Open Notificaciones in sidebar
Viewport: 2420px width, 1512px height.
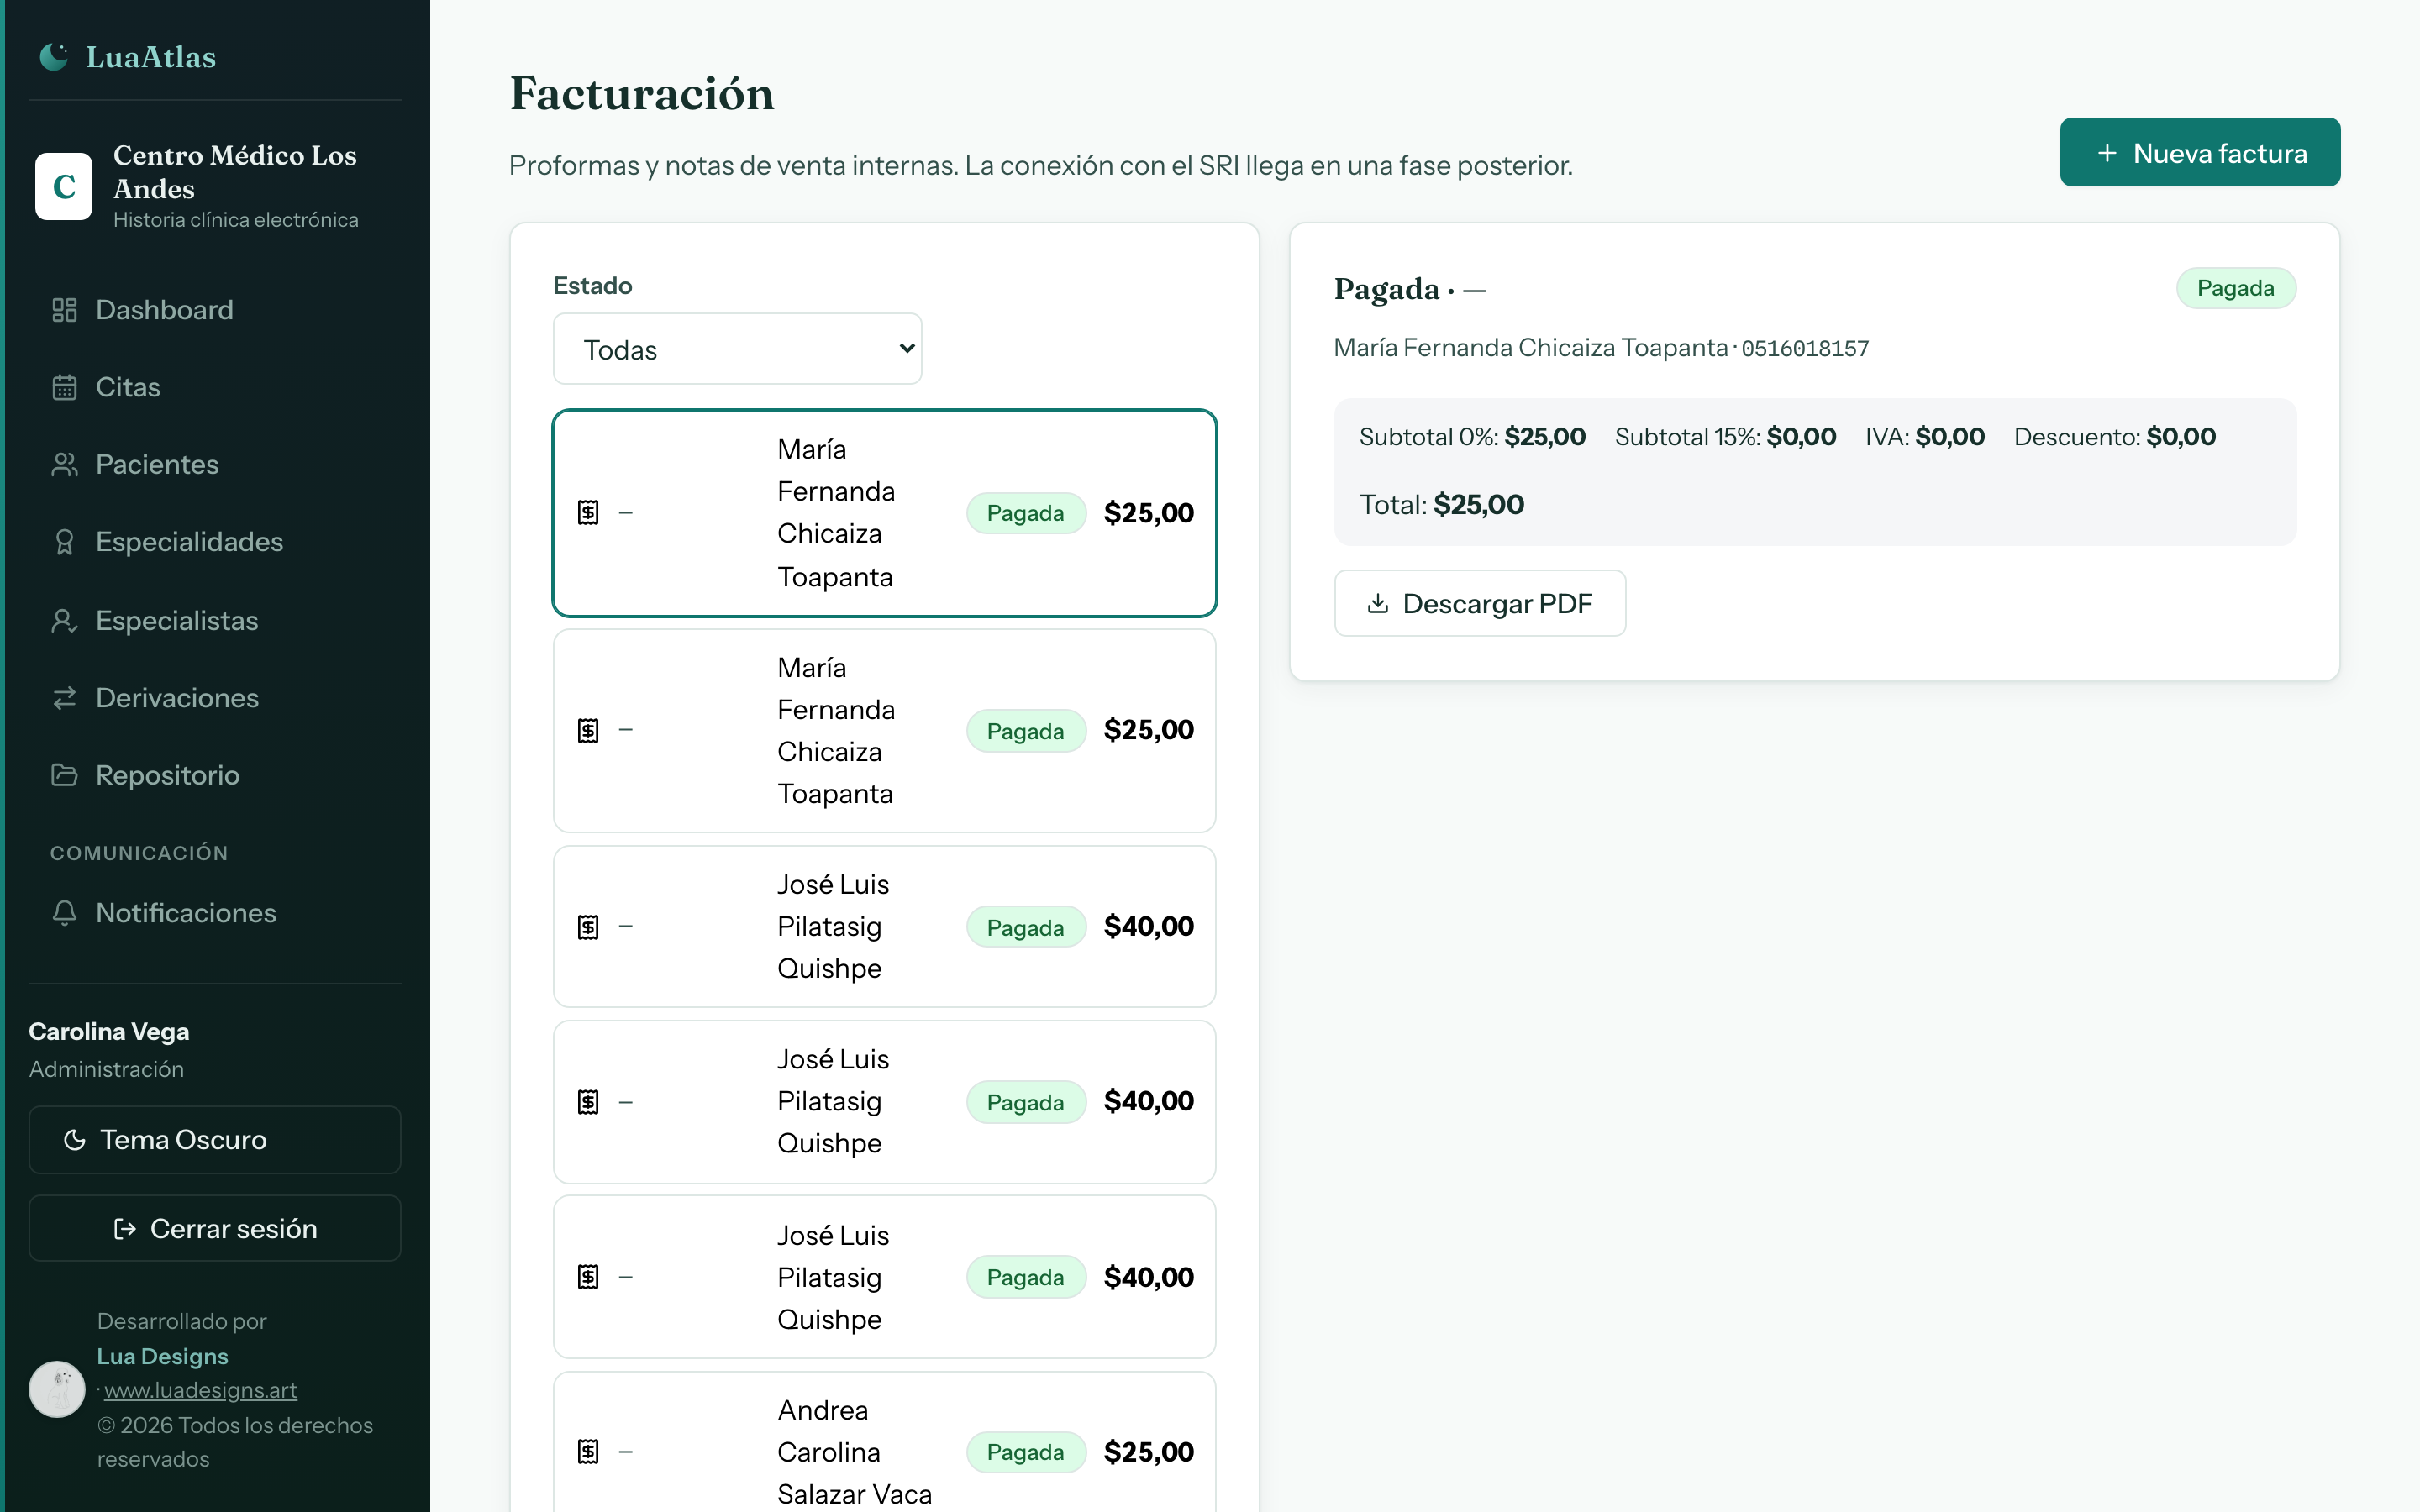(x=215, y=913)
